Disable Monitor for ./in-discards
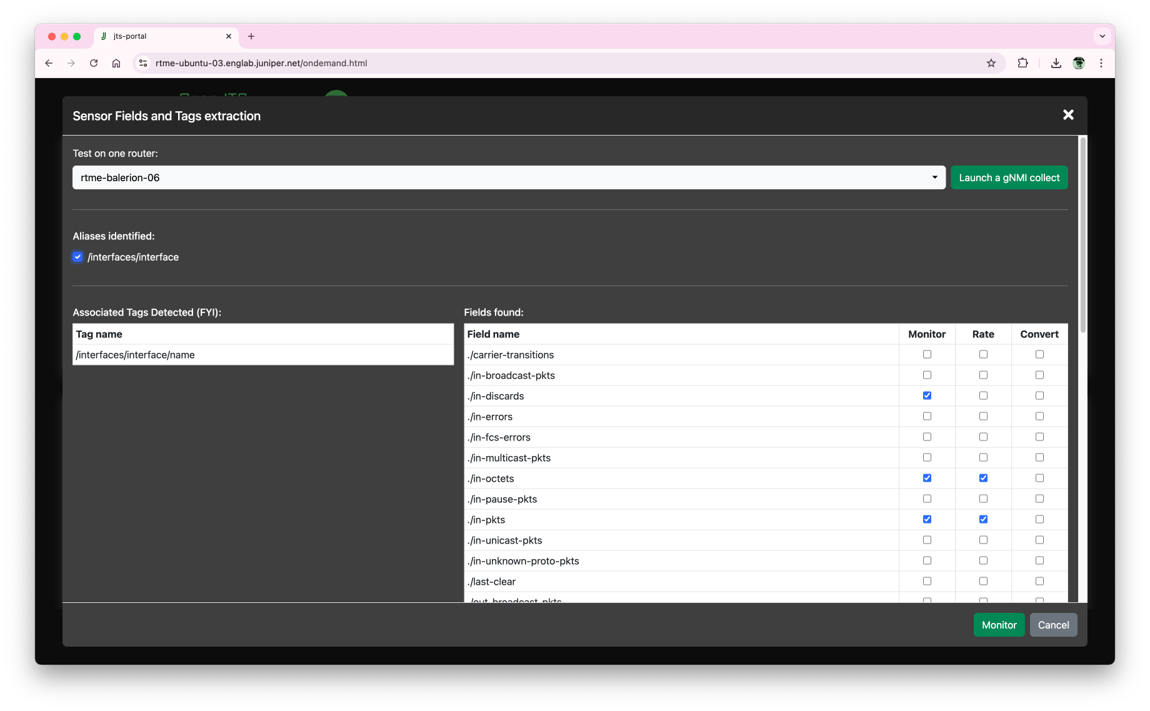Image resolution: width=1150 pixels, height=711 pixels. coord(927,395)
